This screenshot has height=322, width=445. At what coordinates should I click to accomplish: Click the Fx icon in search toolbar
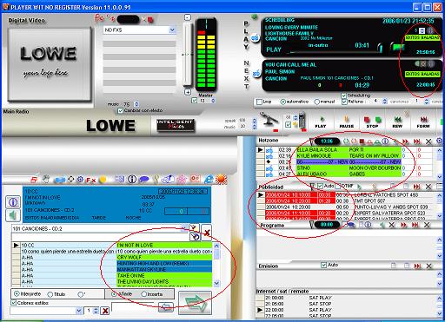(x=90, y=181)
